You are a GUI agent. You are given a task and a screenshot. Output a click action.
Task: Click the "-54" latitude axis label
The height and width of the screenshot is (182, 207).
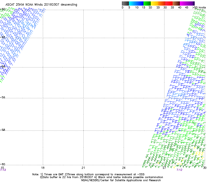[3, 66]
